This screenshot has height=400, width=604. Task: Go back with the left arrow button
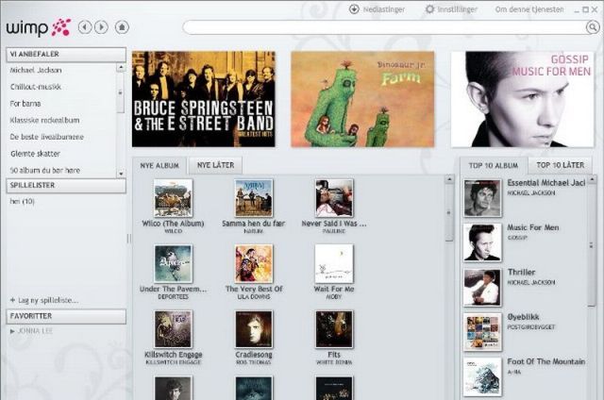85,27
